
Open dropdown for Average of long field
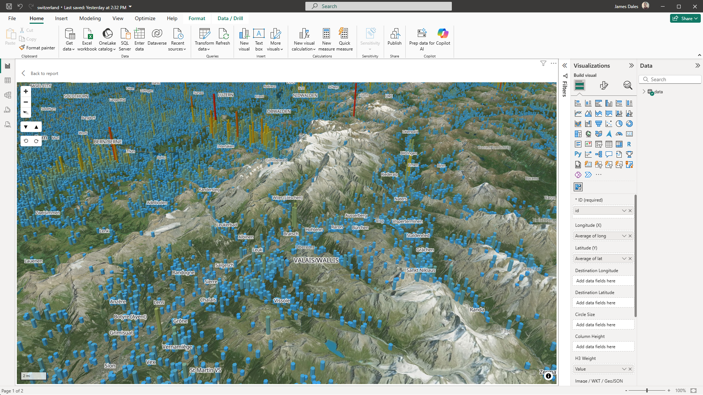624,236
